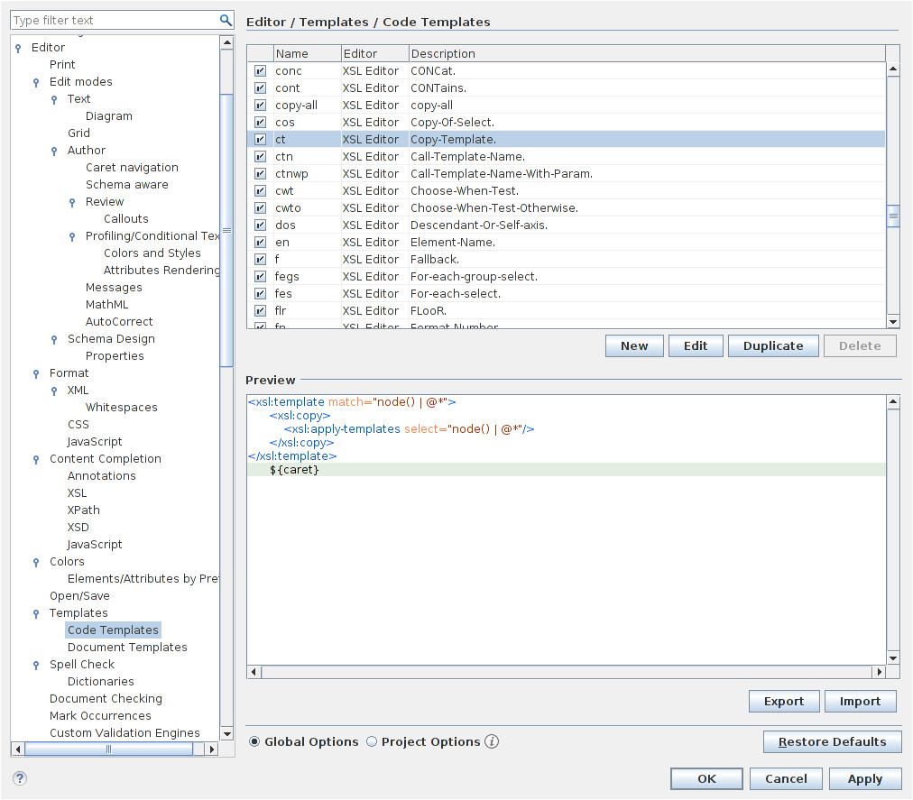Click the templates table vertical scrollbar thumb
Screen dimensions: 913x800
[x=893, y=216]
